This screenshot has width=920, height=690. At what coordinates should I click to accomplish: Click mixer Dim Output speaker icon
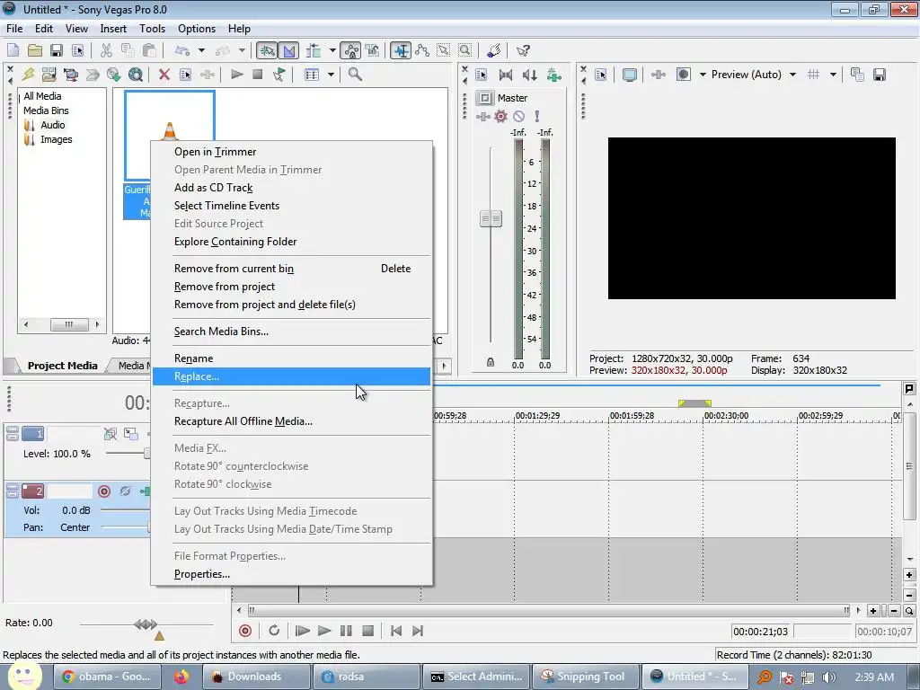coord(530,75)
